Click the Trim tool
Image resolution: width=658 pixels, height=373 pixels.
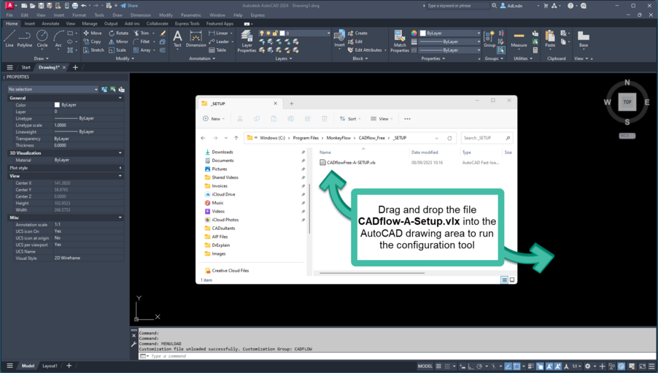click(141, 33)
